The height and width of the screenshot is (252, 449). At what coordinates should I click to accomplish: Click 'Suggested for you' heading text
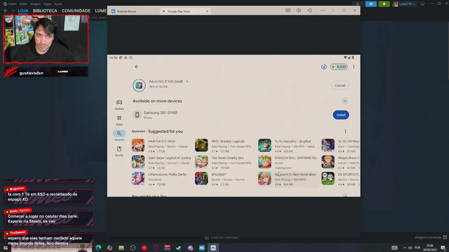coord(165,132)
